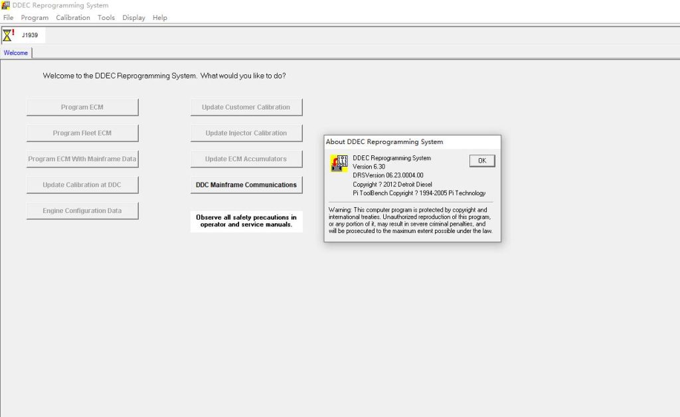Open the Program menu
This screenshot has height=417, width=680.
(35, 18)
